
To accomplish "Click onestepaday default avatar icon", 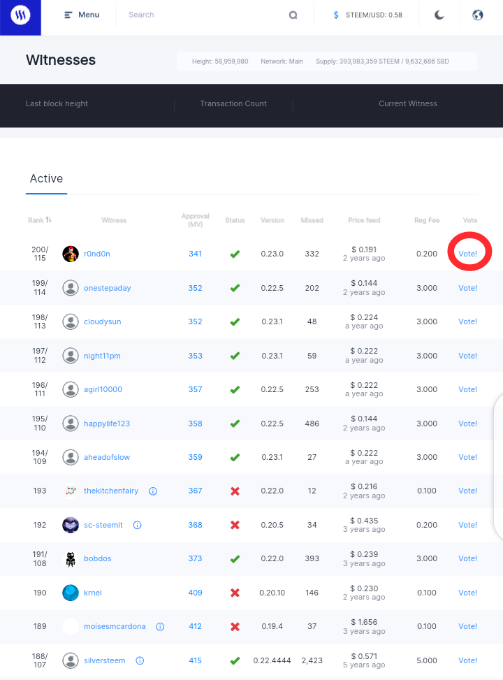I will pyautogui.click(x=71, y=288).
